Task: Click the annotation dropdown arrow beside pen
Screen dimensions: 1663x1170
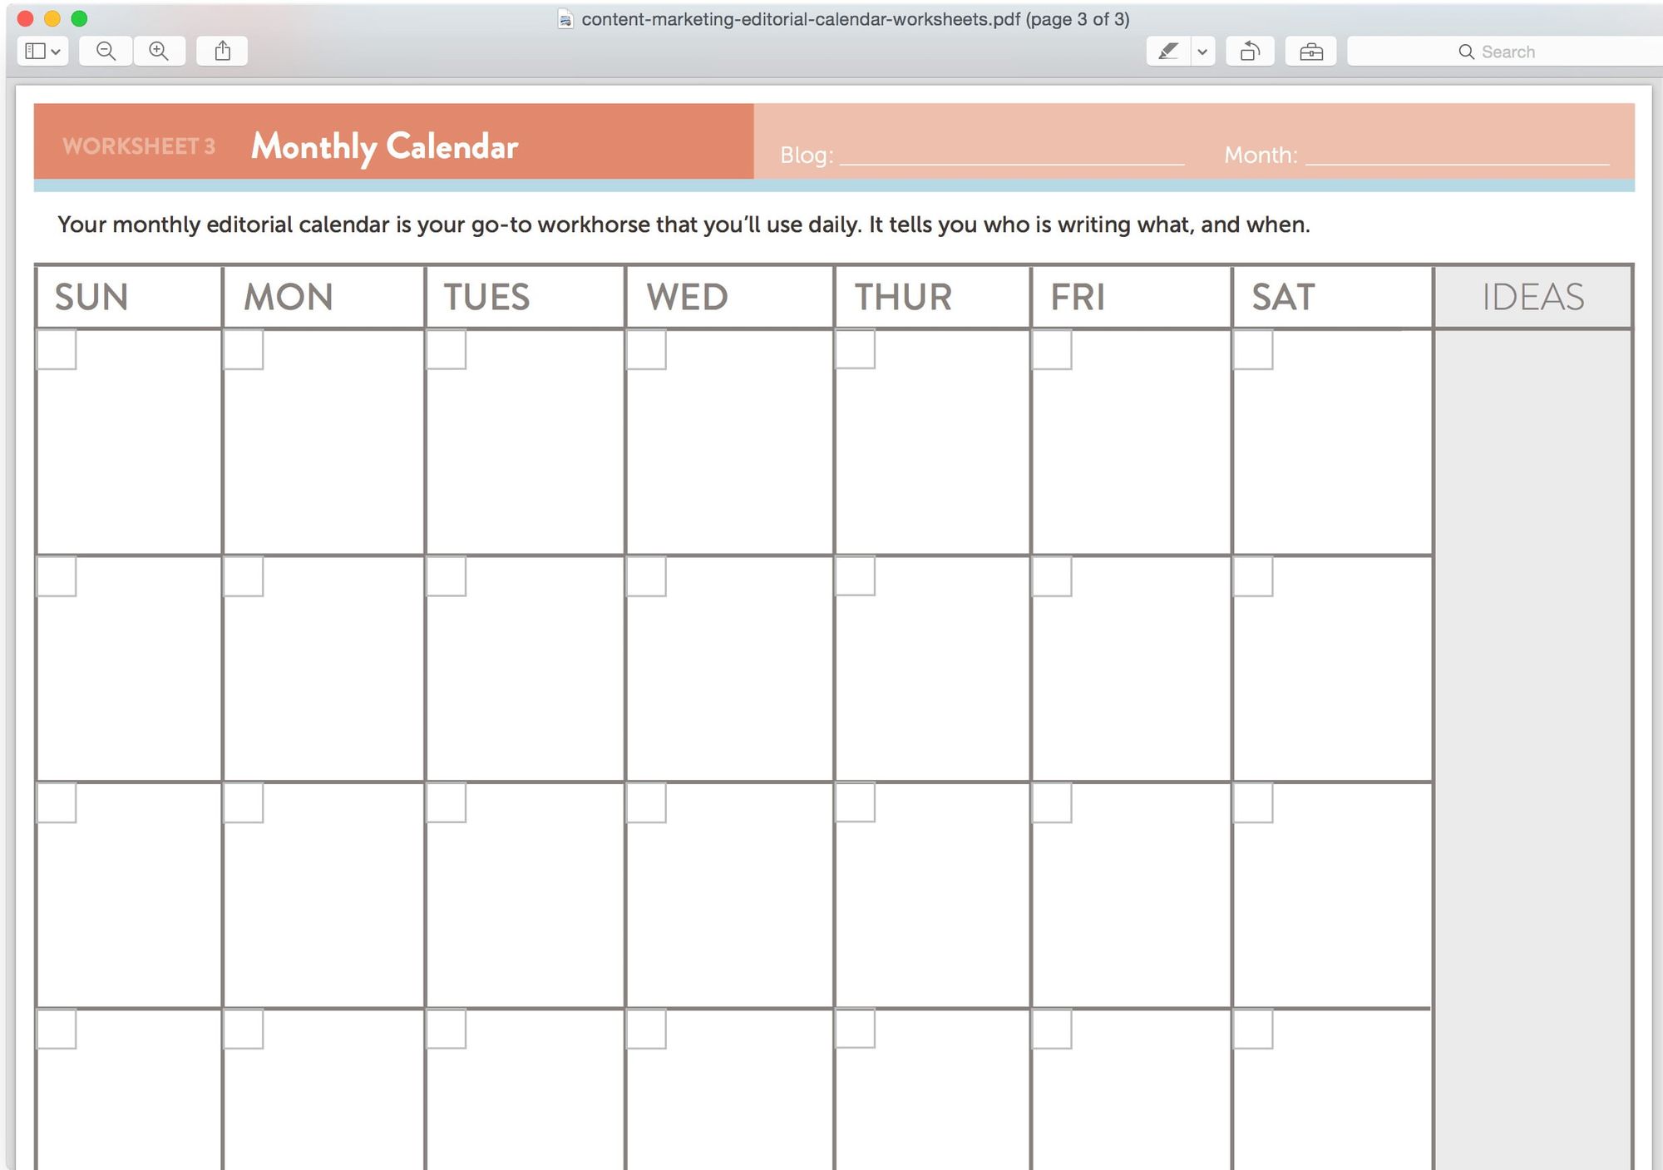Action: click(1197, 51)
